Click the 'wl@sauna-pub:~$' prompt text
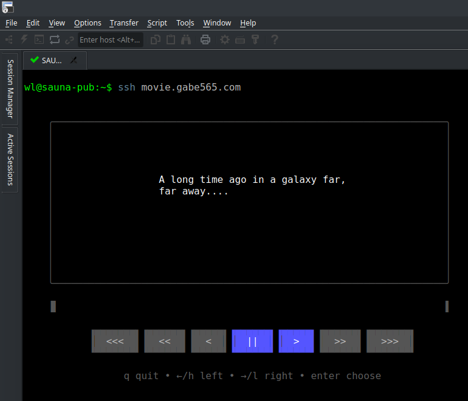Image resolution: width=468 pixels, height=401 pixels. click(x=68, y=87)
